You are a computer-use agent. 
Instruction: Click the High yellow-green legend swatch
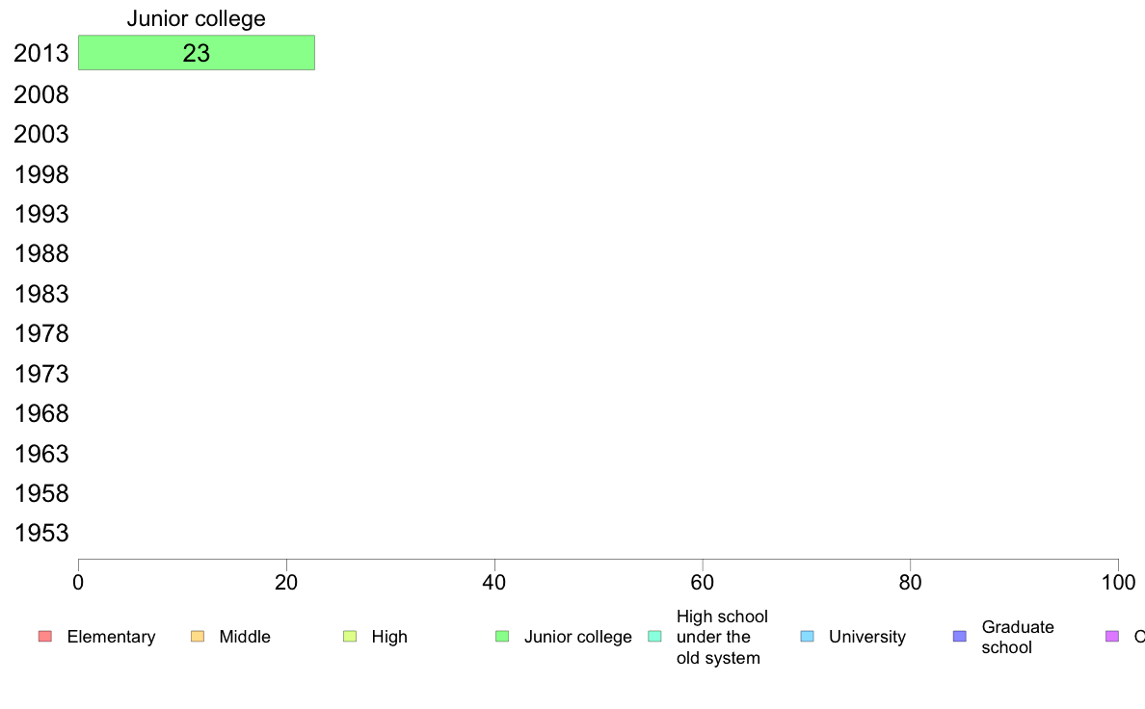[x=350, y=637]
